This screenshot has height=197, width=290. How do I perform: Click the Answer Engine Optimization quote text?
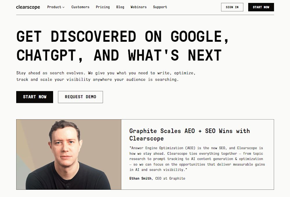click(197, 159)
